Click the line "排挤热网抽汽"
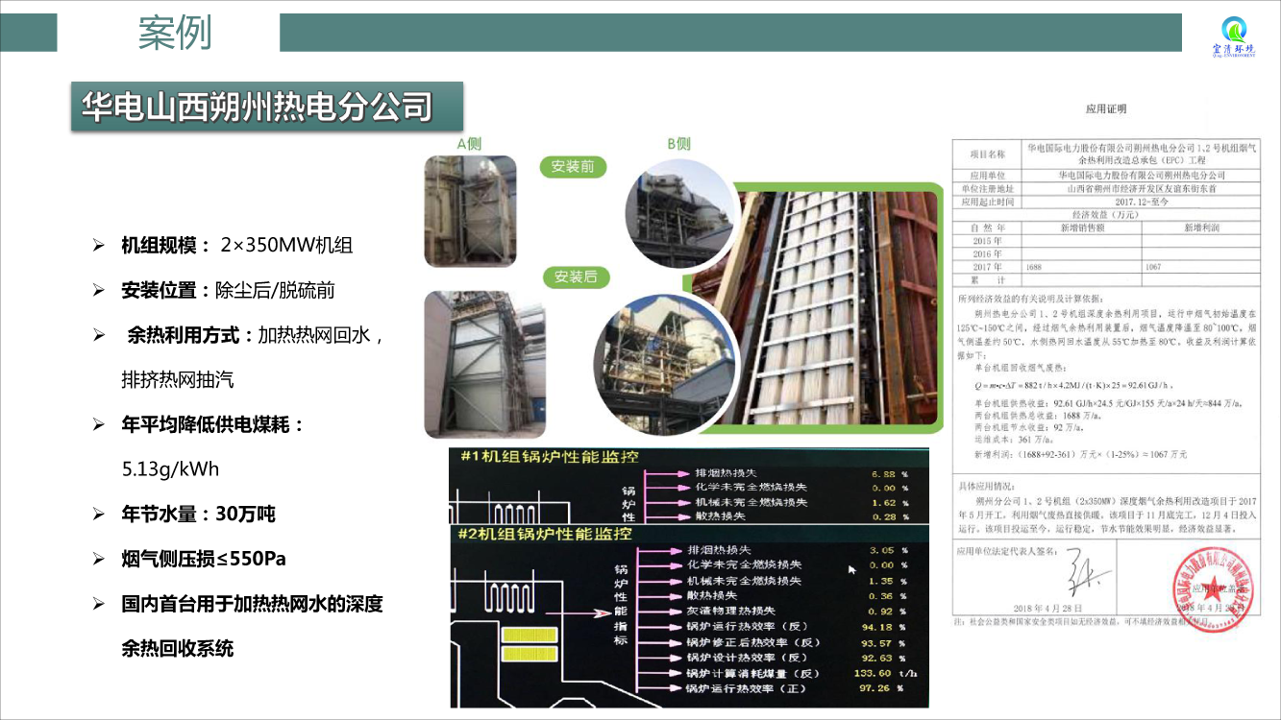 click(178, 379)
